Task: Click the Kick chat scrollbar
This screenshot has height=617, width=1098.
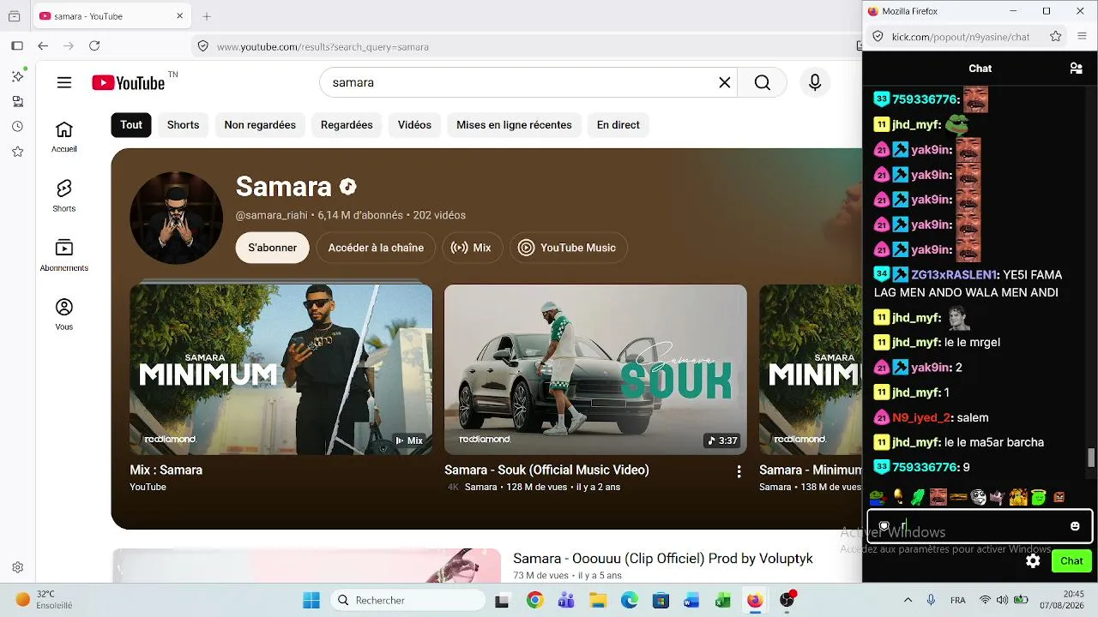Action: coord(1091,458)
